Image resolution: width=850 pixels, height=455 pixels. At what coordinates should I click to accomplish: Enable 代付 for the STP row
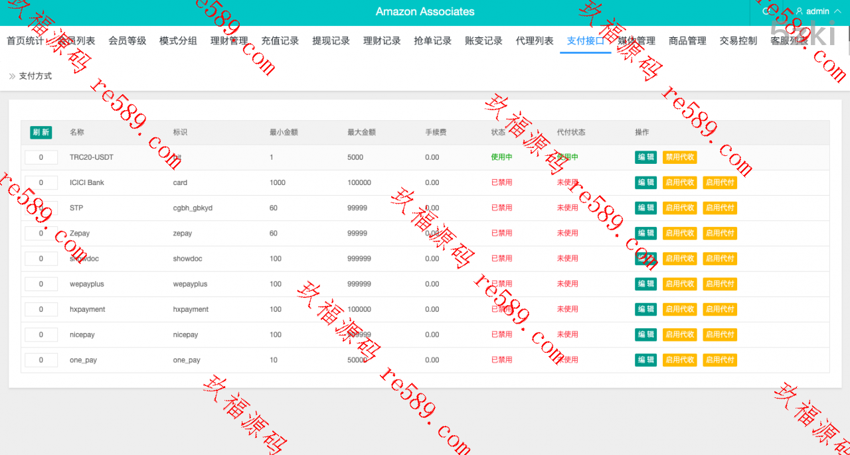[x=720, y=208]
